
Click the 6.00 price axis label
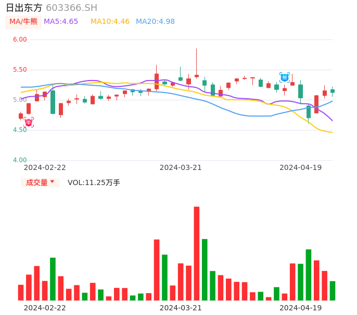[20, 40]
